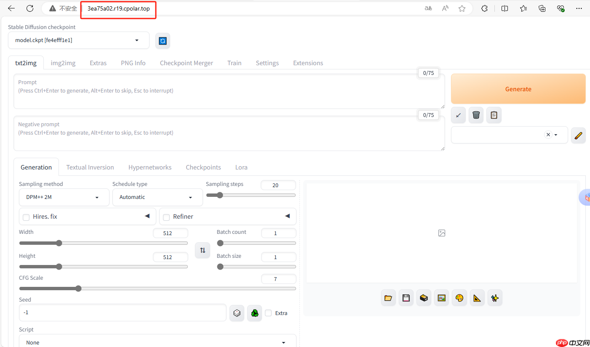
Task: Click the CFG Scale slider handle
Action: click(x=78, y=289)
